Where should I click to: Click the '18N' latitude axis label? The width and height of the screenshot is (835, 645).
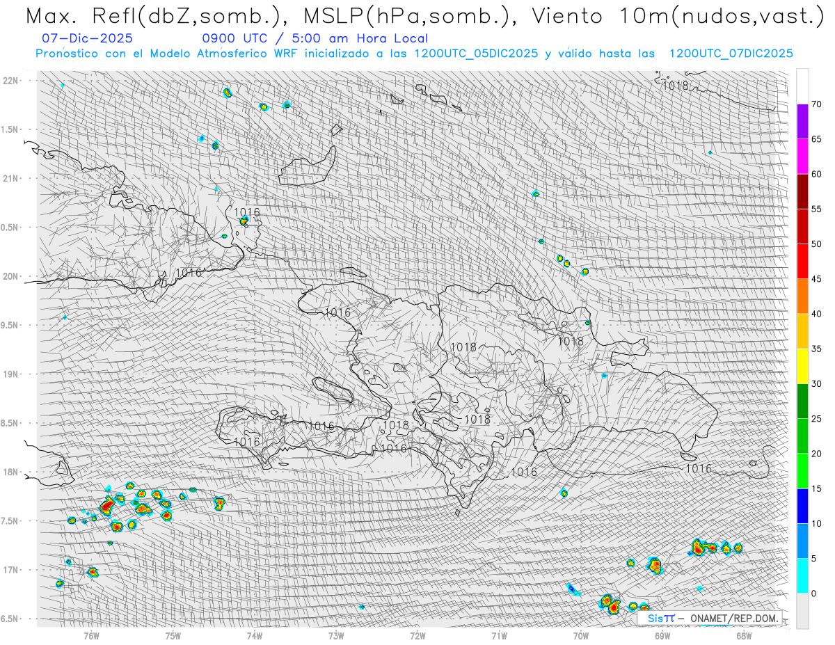pos(10,472)
